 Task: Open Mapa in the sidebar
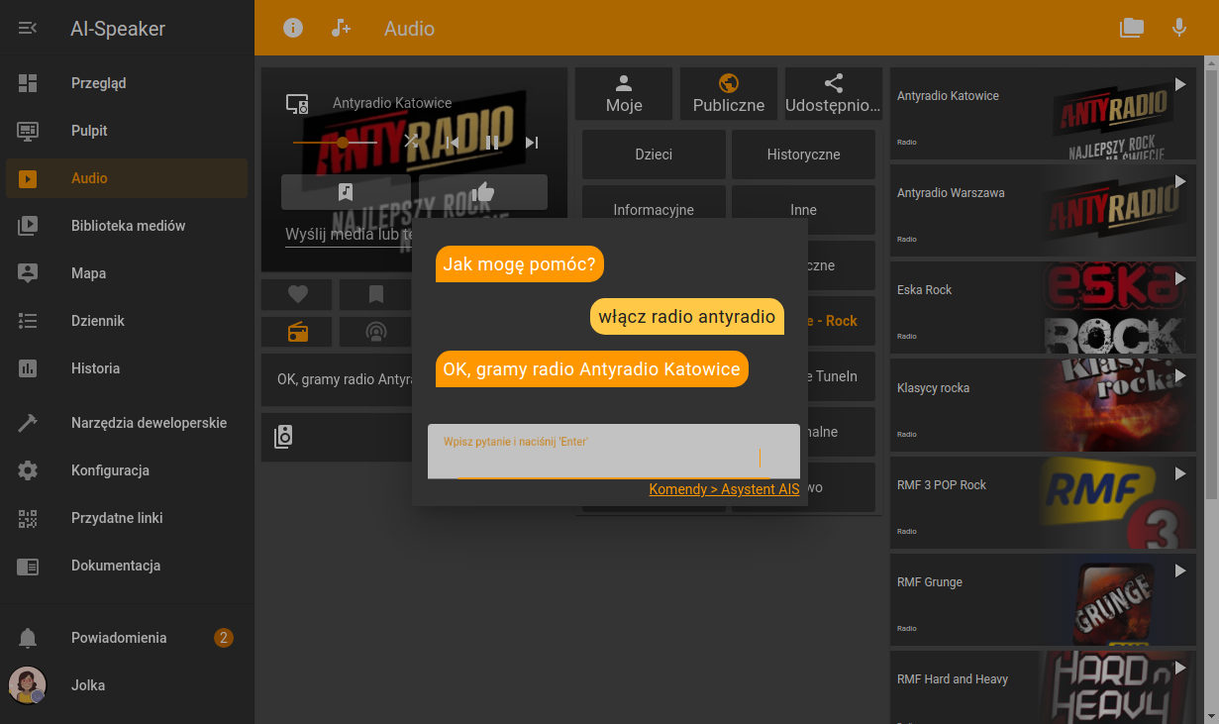[127, 273]
